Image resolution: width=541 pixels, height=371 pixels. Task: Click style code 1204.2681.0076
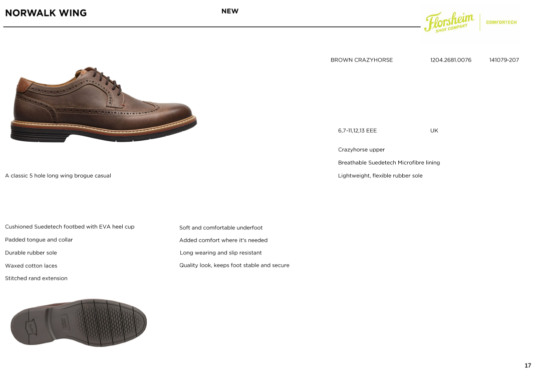451,60
